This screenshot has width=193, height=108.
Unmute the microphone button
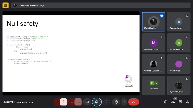[x=64, y=102]
